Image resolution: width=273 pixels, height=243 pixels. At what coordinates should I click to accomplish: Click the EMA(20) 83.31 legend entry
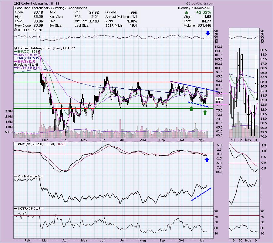click(x=27, y=52)
